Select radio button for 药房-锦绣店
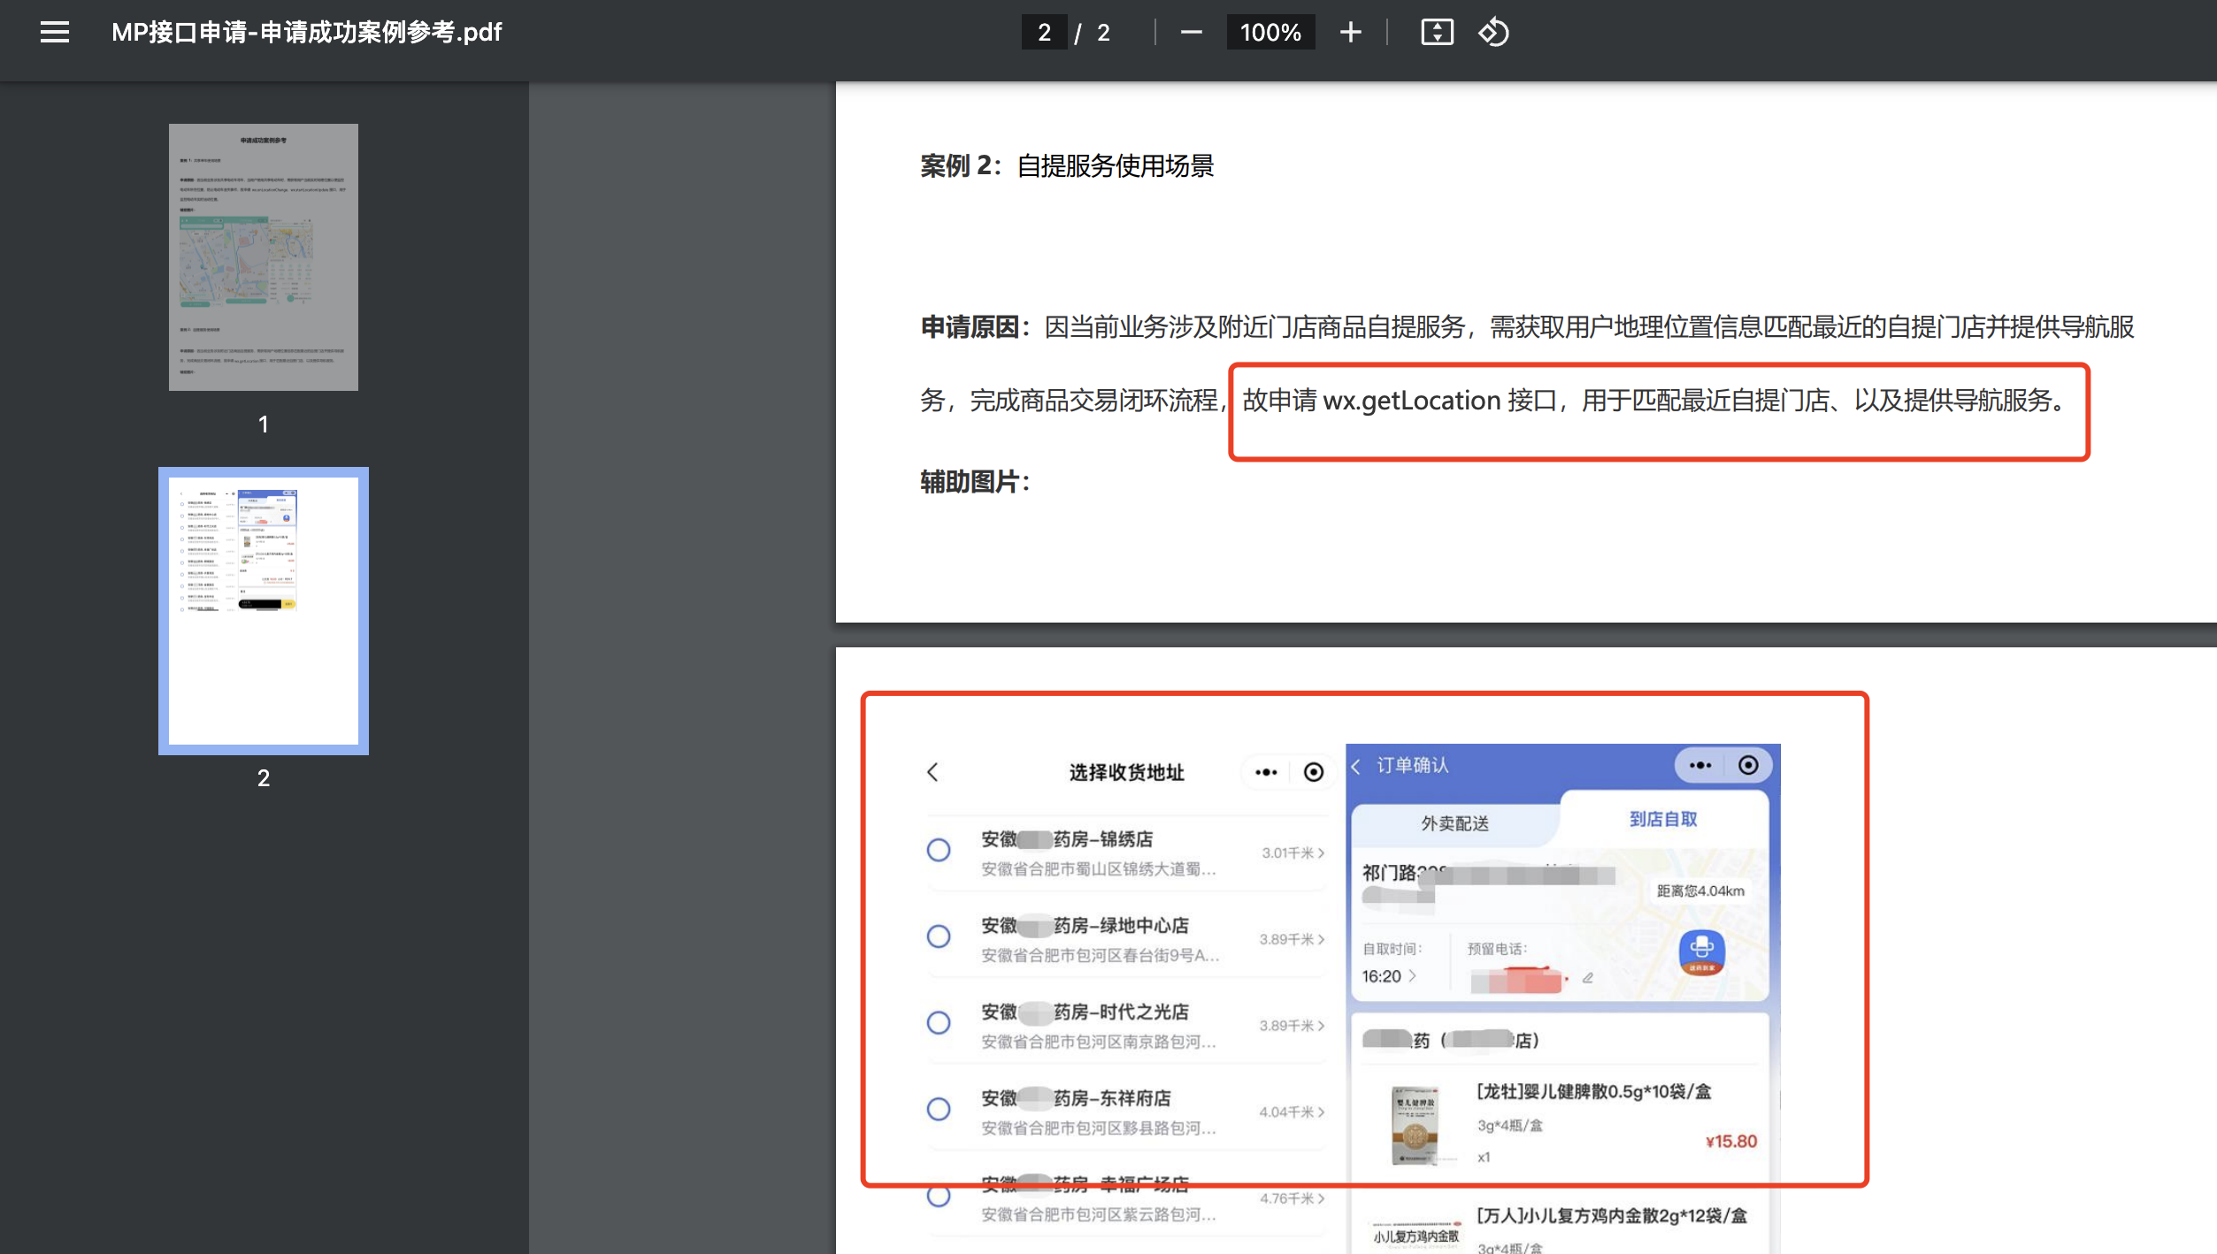The height and width of the screenshot is (1254, 2217). [939, 851]
